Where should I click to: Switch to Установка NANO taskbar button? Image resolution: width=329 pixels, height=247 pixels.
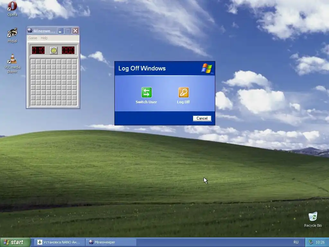coord(59,242)
